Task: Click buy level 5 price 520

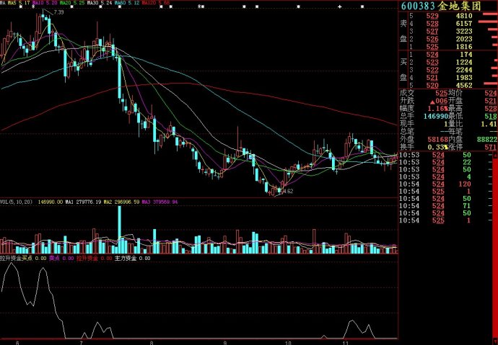Action: tap(432, 85)
